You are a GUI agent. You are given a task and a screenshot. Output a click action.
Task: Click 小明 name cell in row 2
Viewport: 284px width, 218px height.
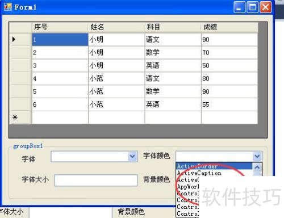[x=116, y=53]
